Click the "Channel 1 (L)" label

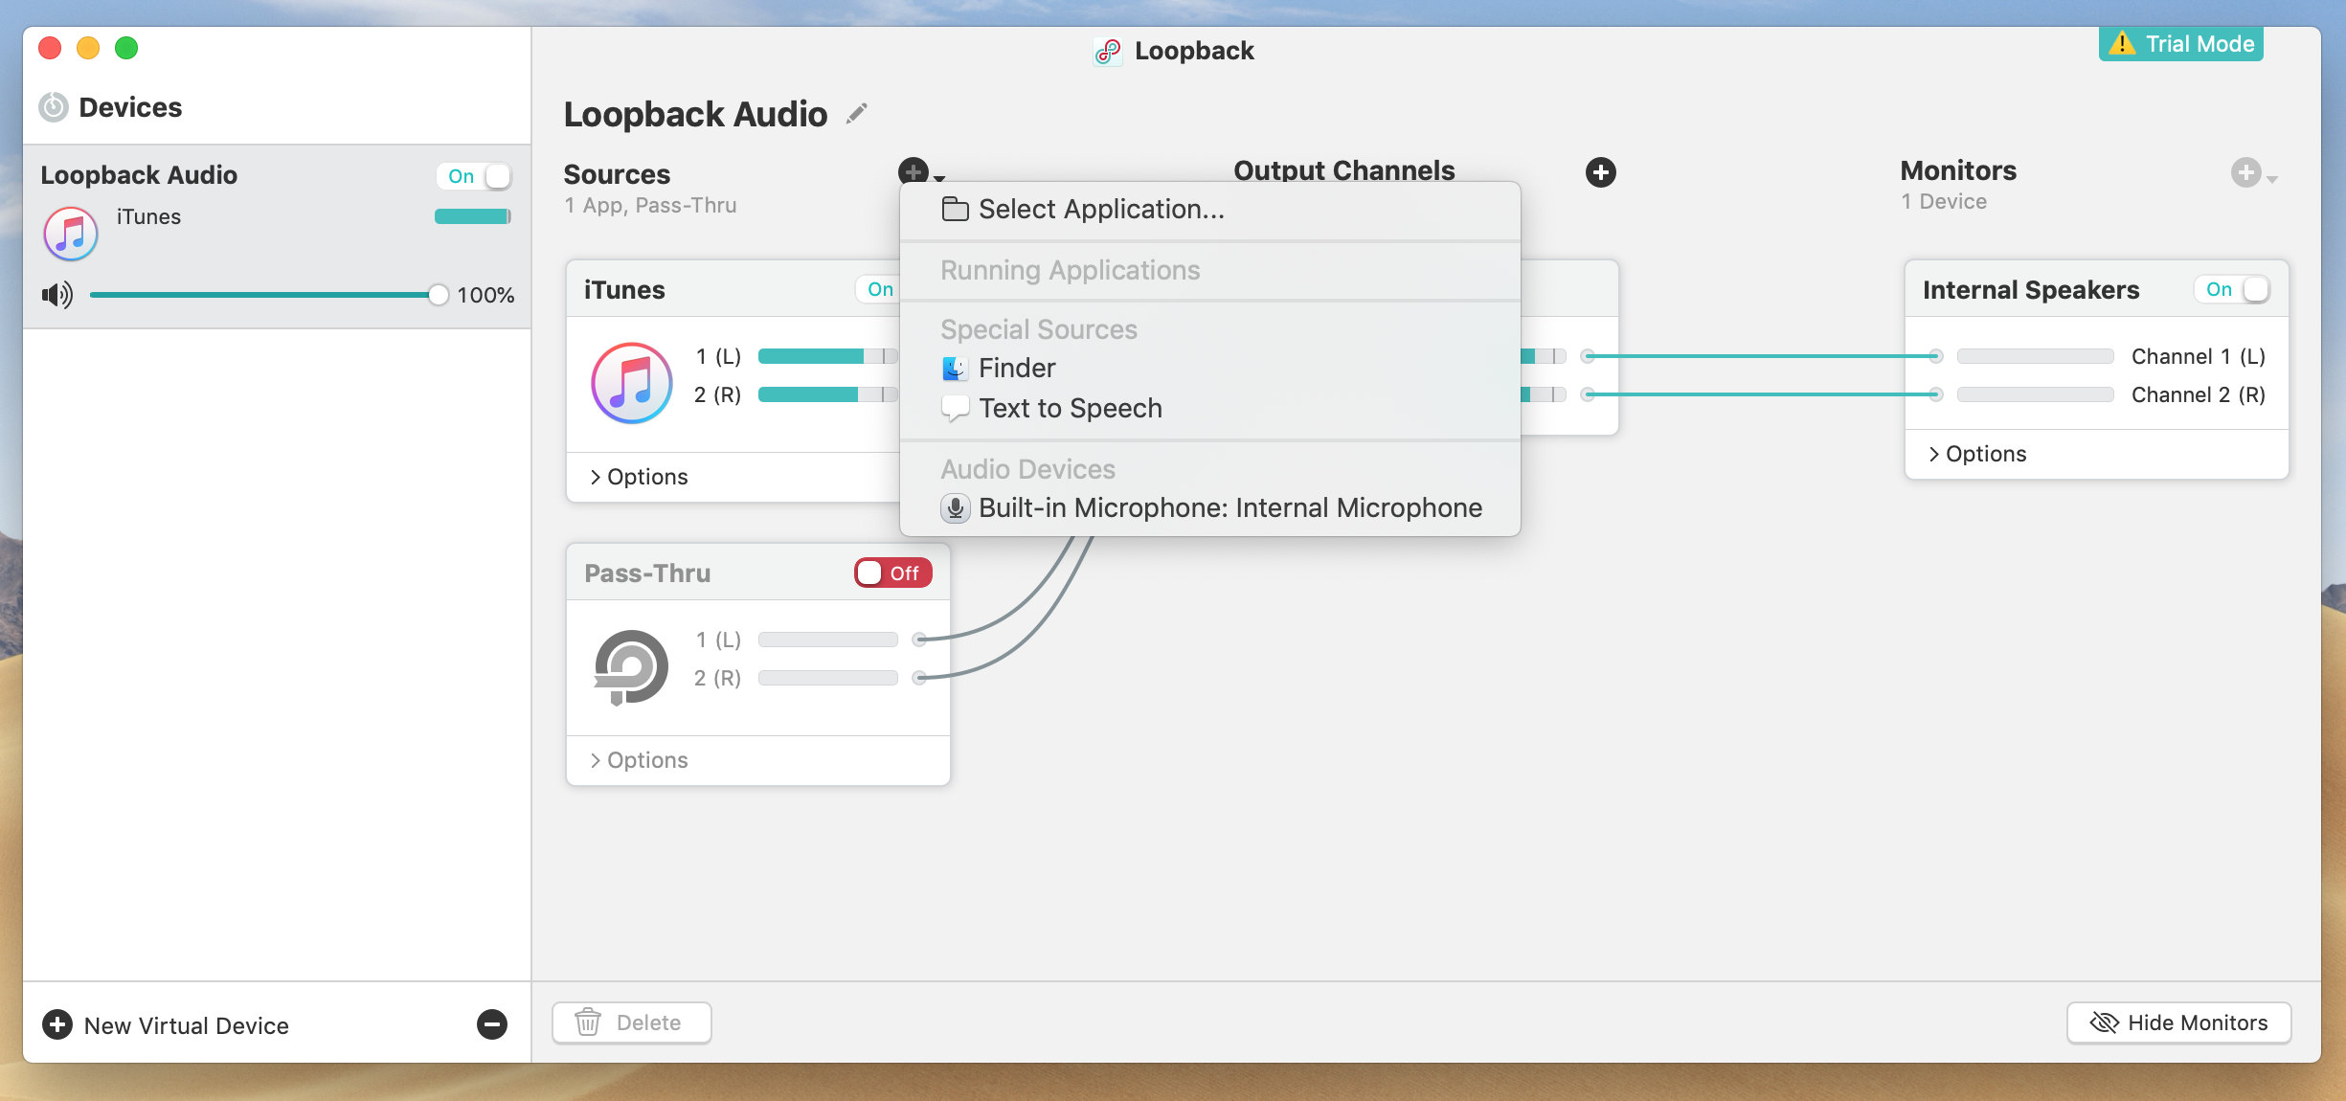(x=2199, y=356)
